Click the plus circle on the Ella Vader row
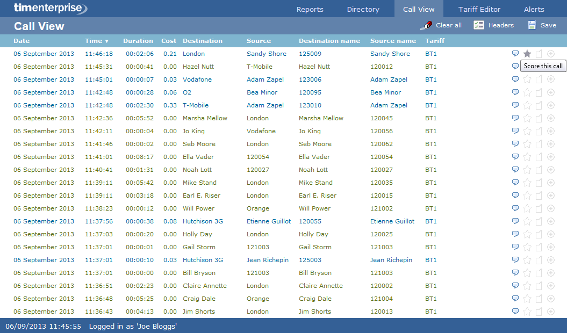This screenshot has height=333, width=567. click(x=551, y=157)
